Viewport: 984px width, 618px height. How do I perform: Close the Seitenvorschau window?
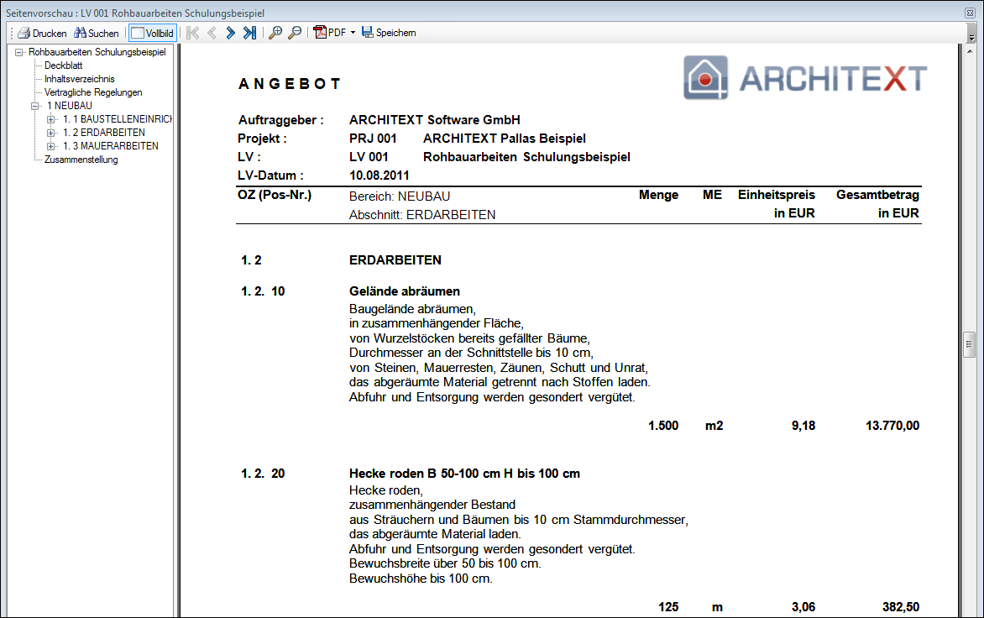pos(970,13)
